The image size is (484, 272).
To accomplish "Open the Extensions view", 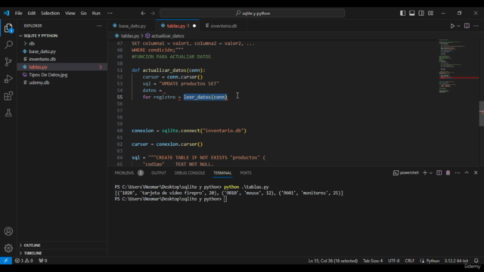I will [8, 96].
